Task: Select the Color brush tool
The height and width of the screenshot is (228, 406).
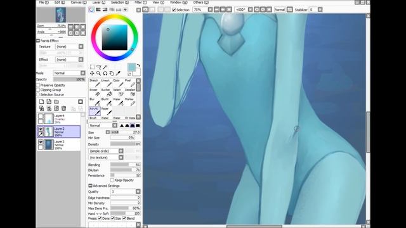Action: point(118,83)
